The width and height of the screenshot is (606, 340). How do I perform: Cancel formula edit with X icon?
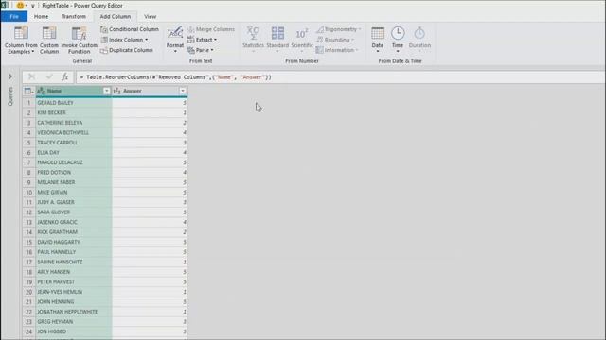[x=31, y=77]
